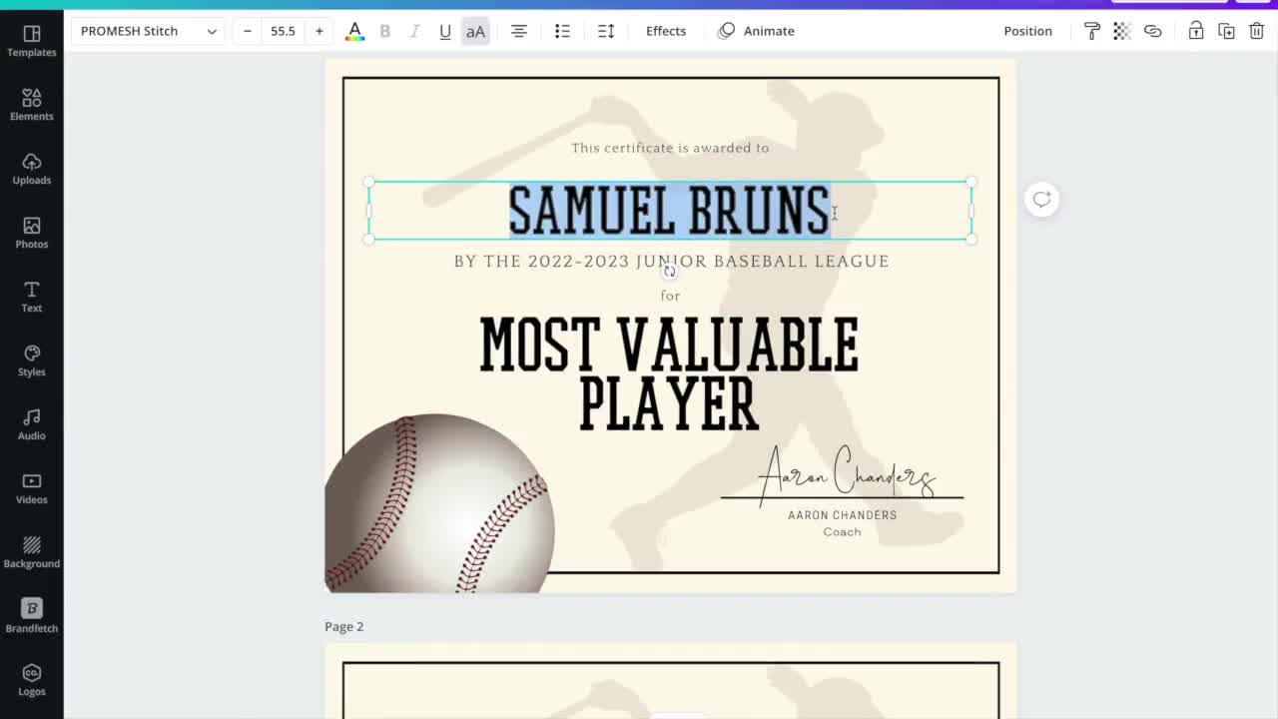
Task: Increase font size with plus button
Action: [319, 31]
